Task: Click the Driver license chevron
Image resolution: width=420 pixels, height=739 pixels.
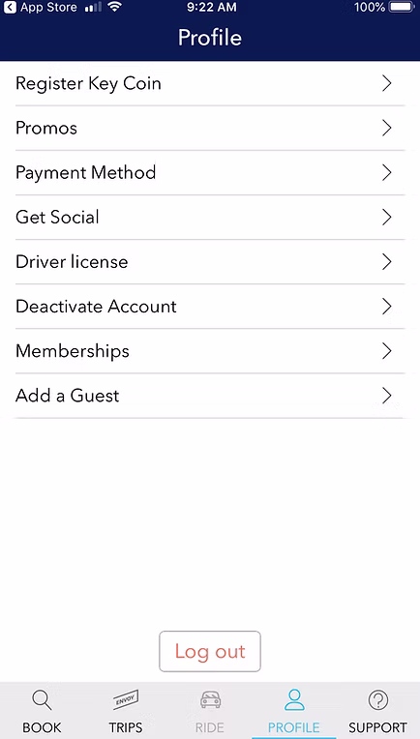Action: pos(387,261)
